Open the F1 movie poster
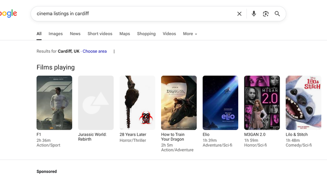Viewport: 327px width, 175px height. pyautogui.click(x=54, y=103)
